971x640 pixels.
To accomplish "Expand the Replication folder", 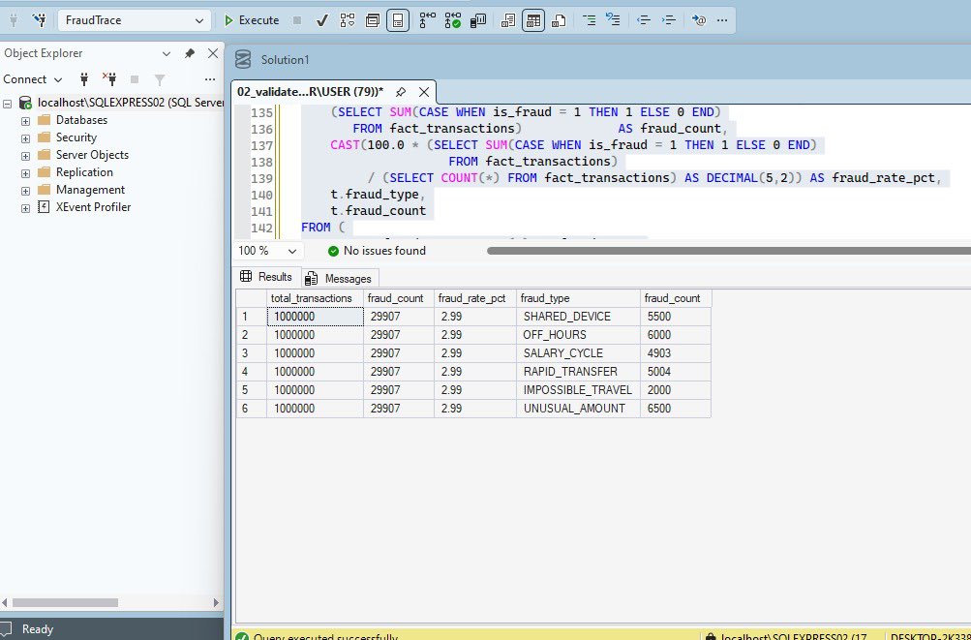I will click(25, 173).
